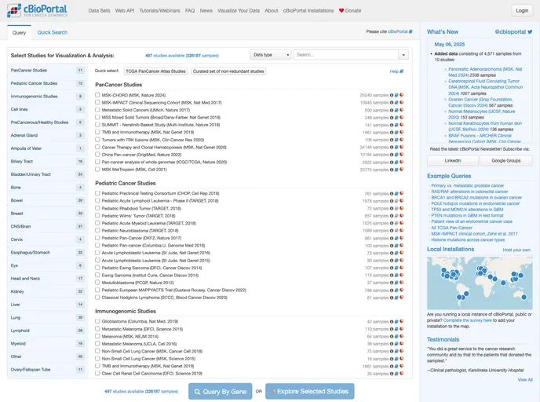Click the cBioPortal logo
This screenshot has height=402, width=540.
(37, 10)
